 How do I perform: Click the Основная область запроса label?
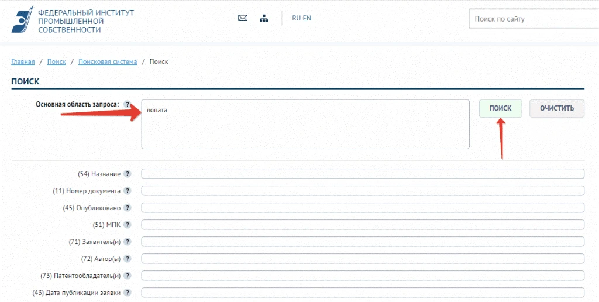pos(78,104)
